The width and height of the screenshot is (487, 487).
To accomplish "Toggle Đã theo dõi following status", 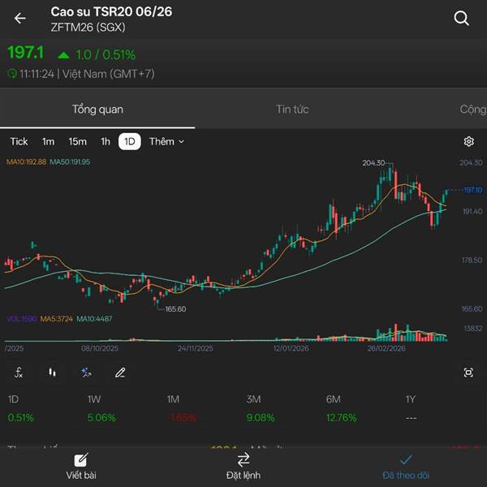I will pos(406,466).
